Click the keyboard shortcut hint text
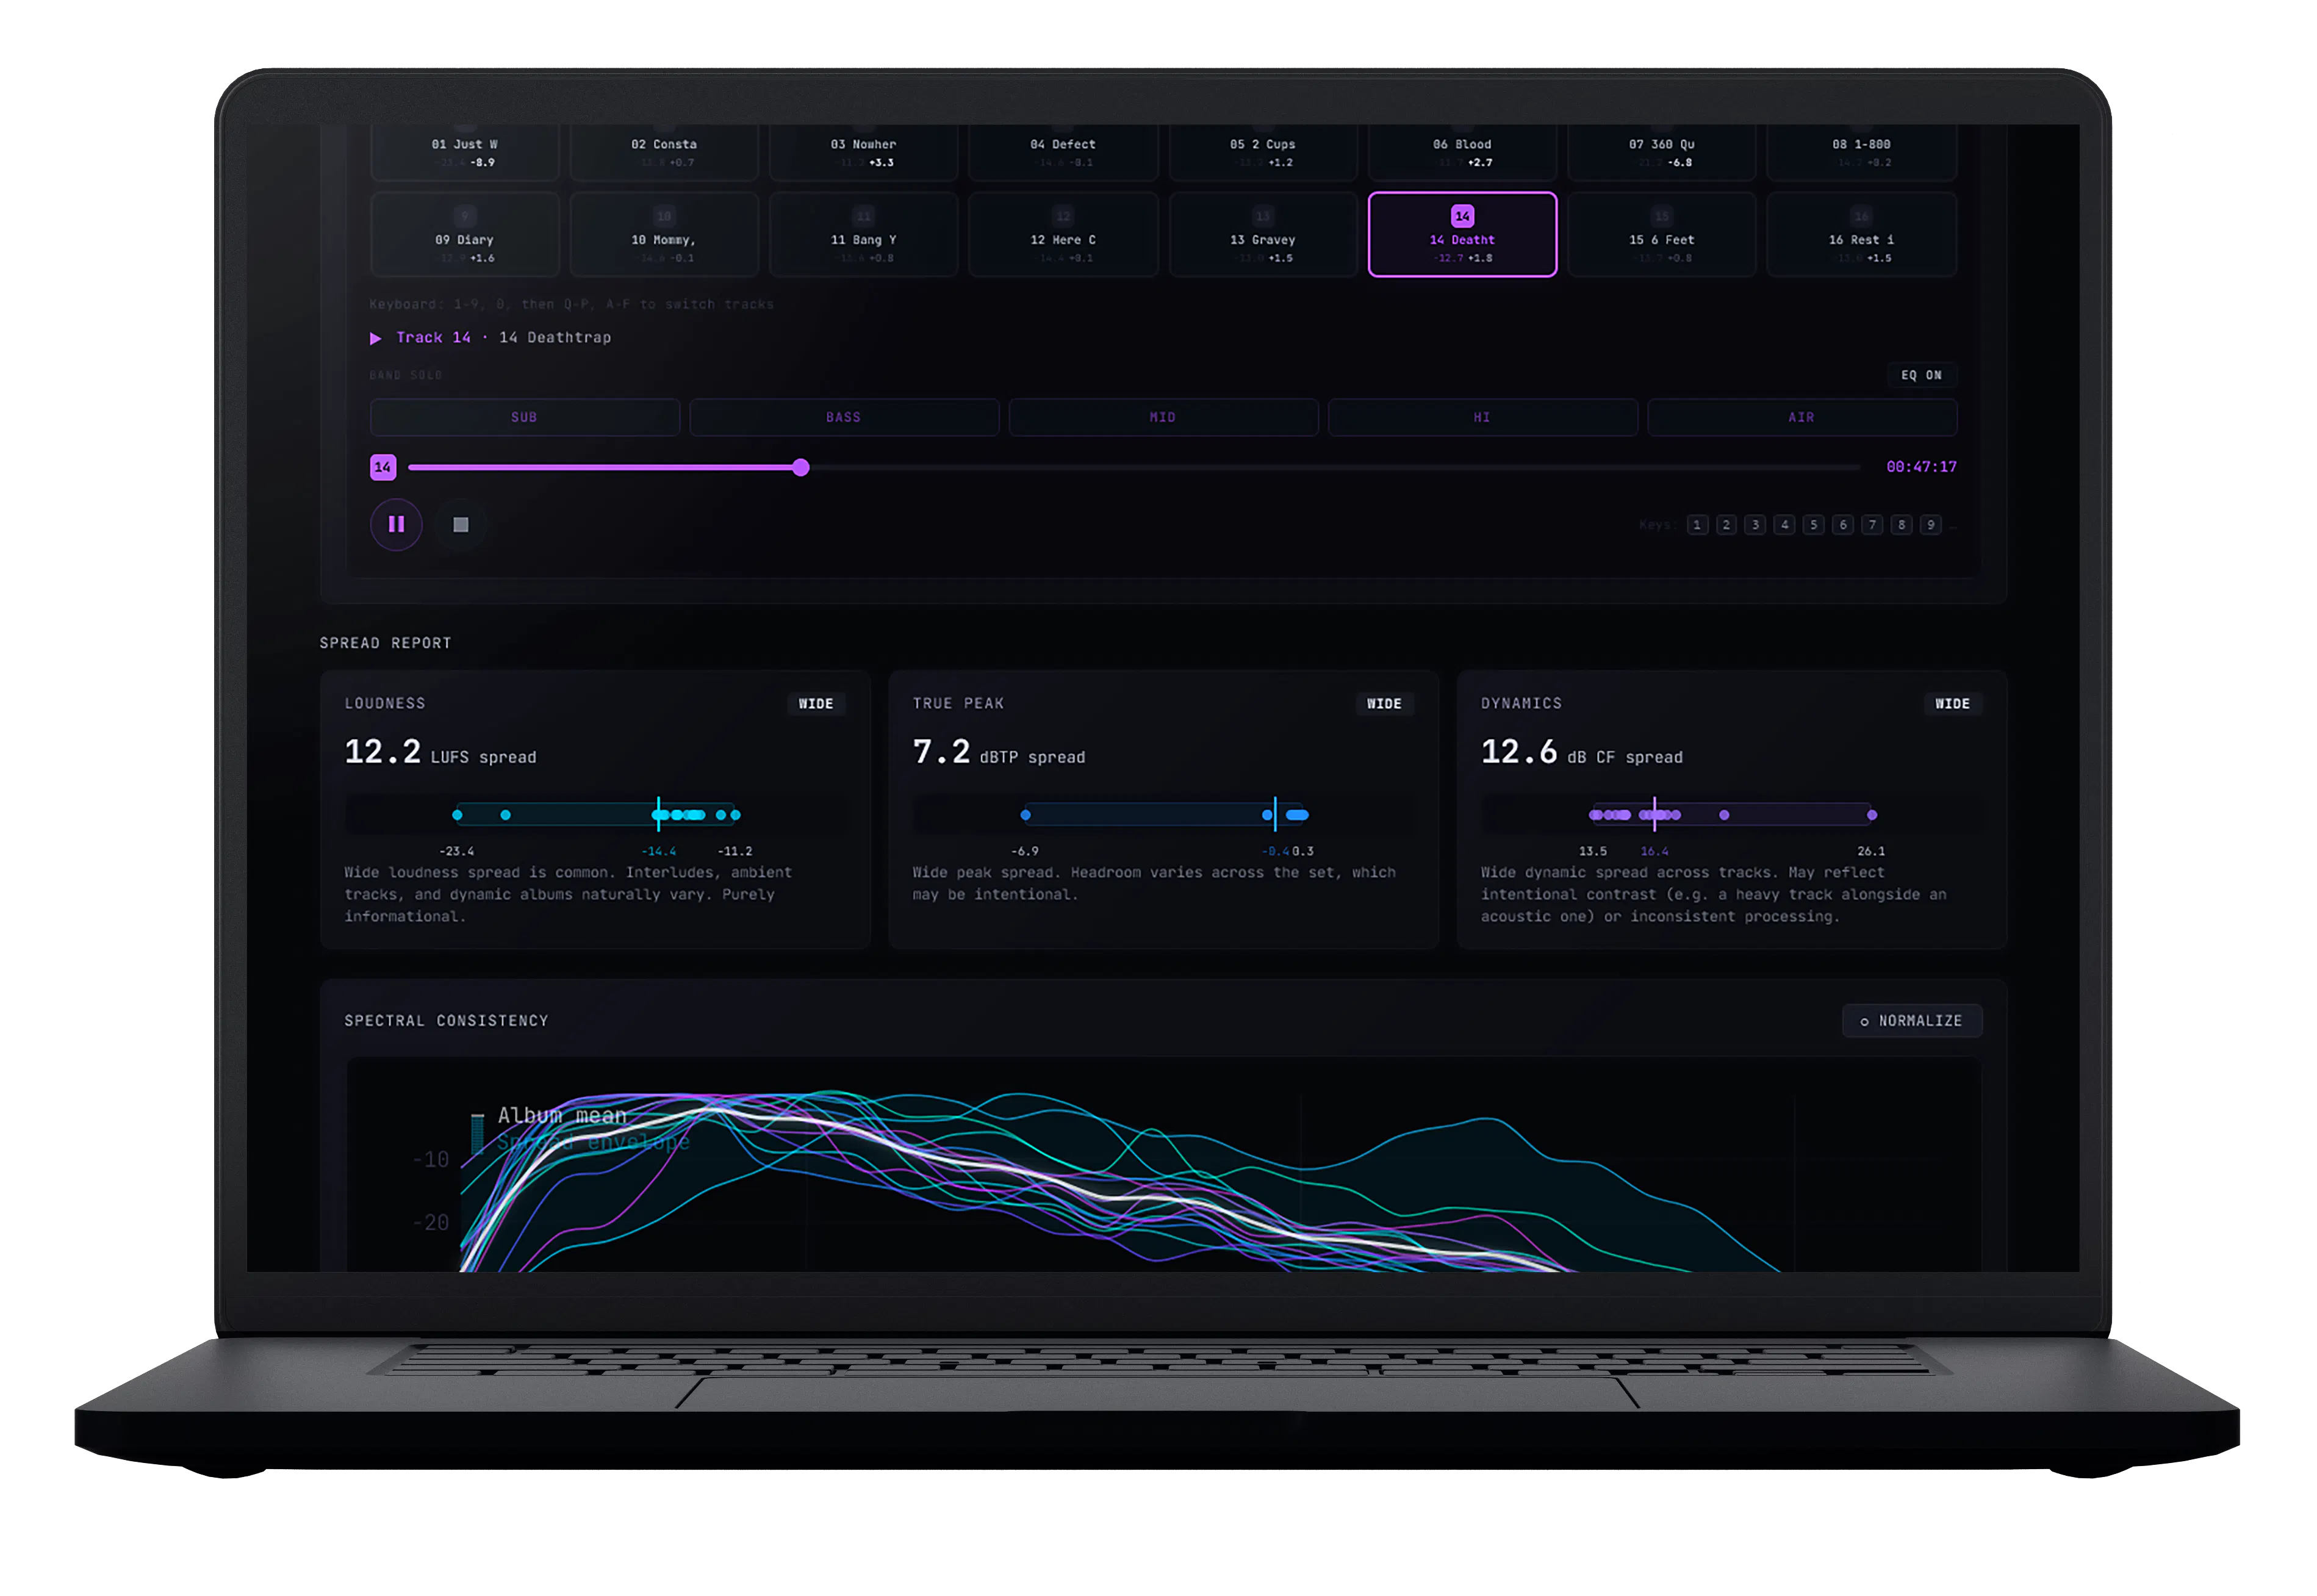The image size is (2317, 1596). tap(571, 304)
